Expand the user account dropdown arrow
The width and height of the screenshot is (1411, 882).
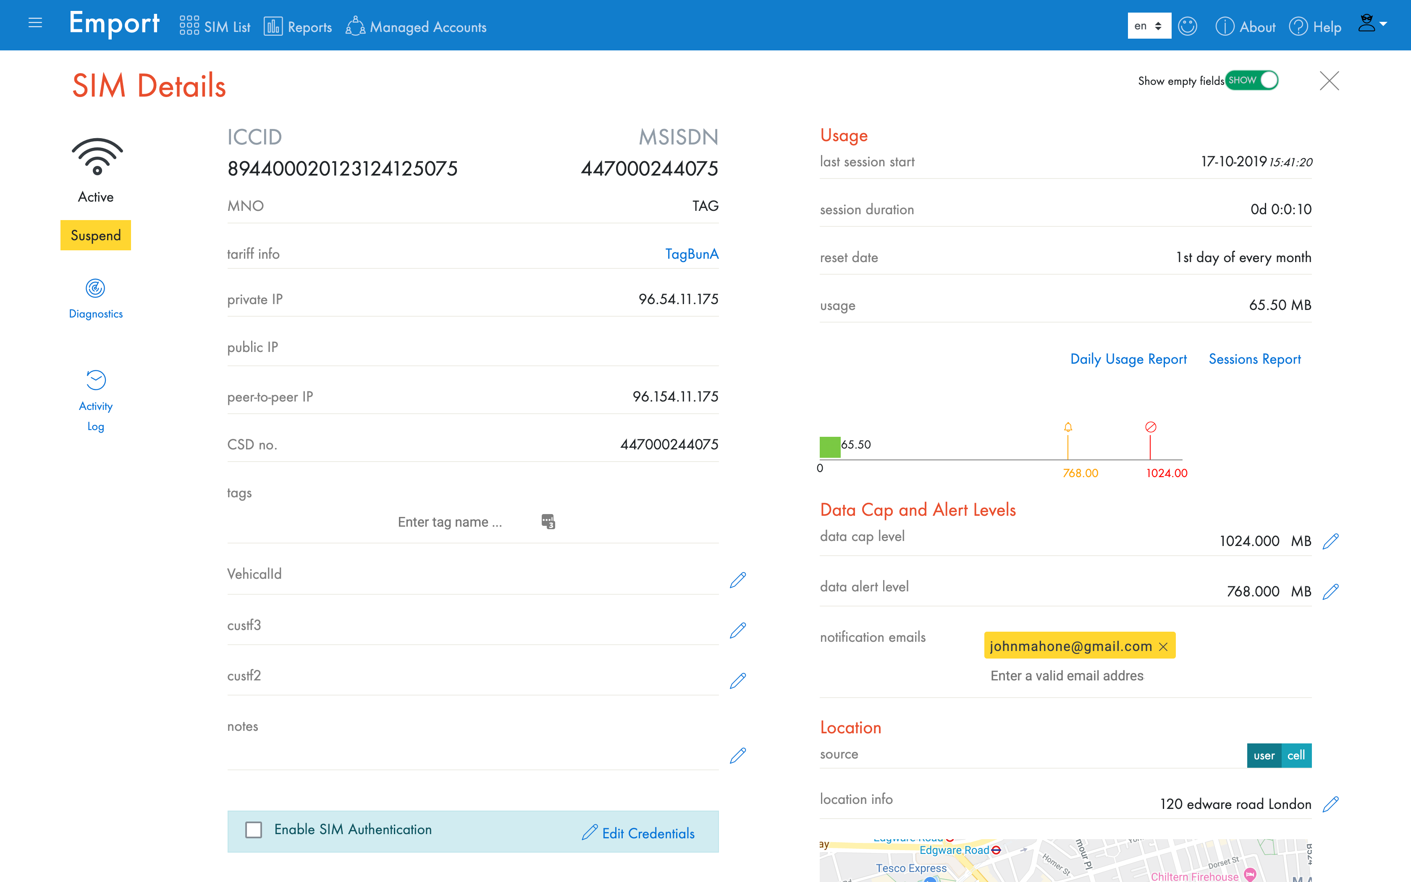[x=1383, y=24]
